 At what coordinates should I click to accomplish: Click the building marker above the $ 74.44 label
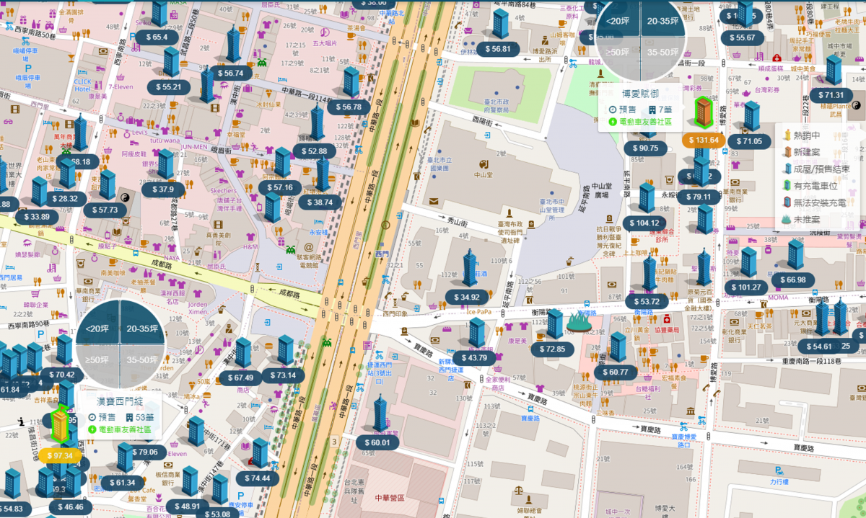tap(260, 453)
